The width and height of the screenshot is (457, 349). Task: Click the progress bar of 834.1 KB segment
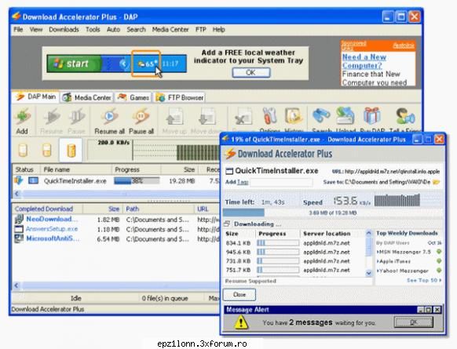(x=278, y=243)
